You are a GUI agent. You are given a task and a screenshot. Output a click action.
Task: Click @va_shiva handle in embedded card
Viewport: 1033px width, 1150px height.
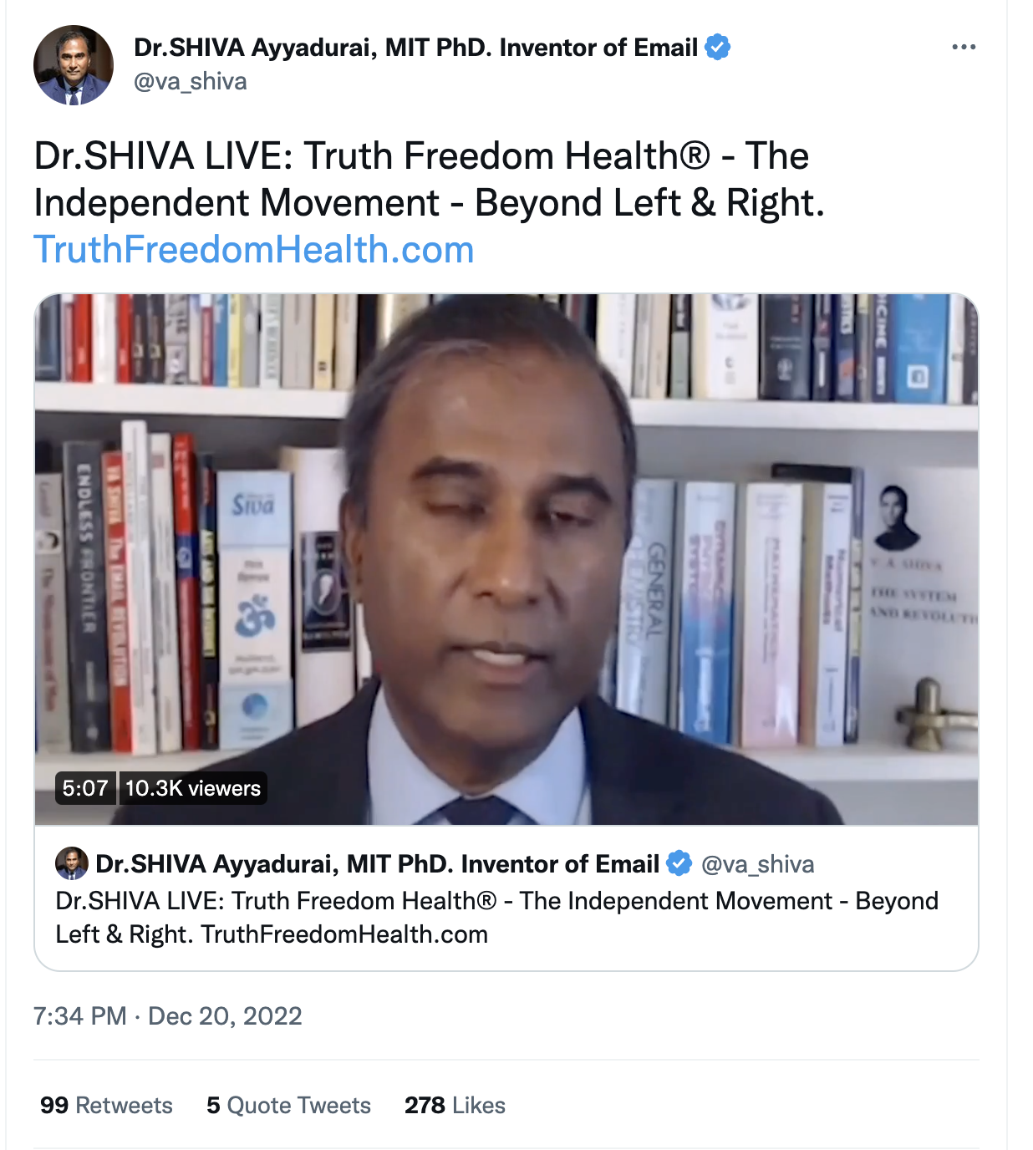coord(757,864)
